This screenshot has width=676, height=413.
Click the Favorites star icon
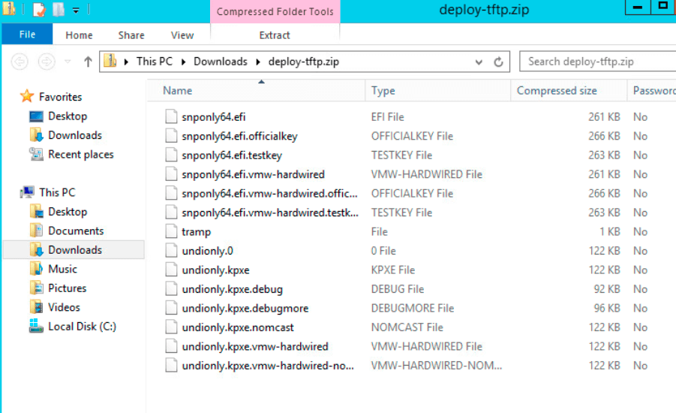[27, 96]
